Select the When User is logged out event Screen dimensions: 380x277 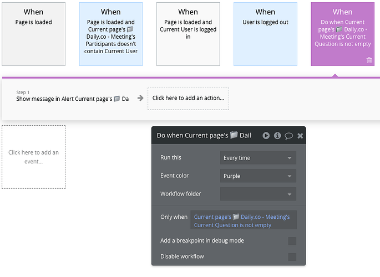click(x=265, y=34)
